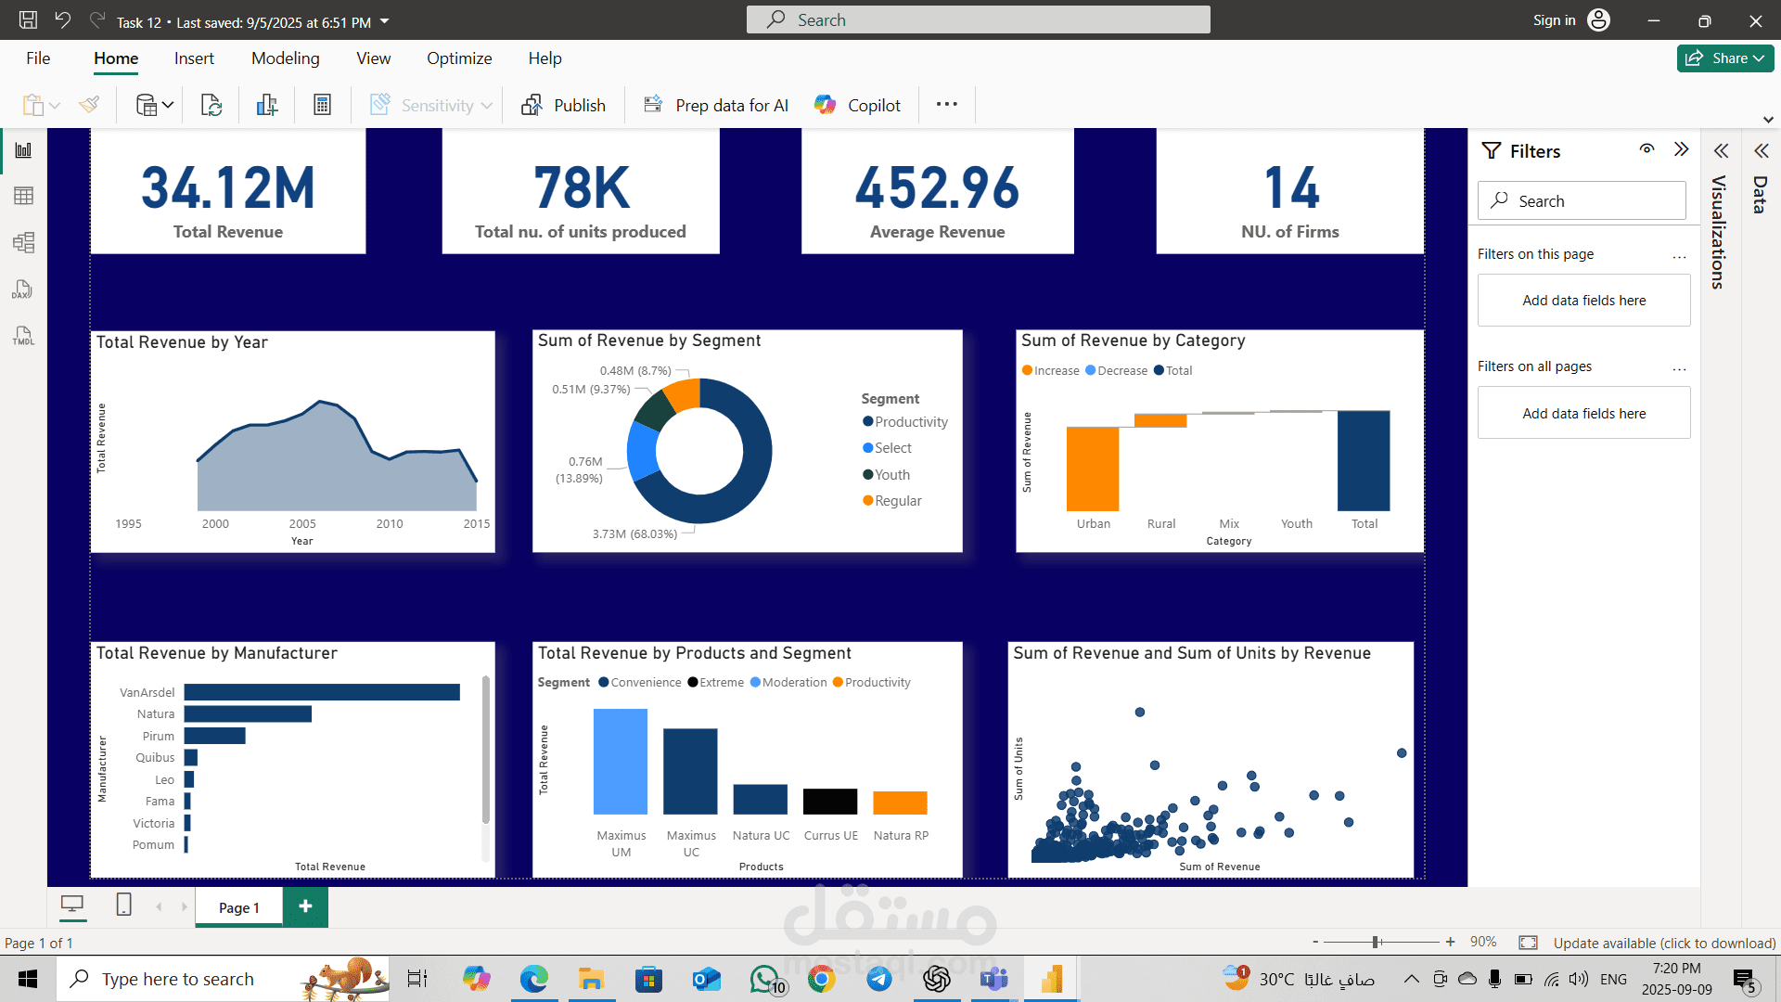Open the Share dropdown
The image size is (1781, 1002).
click(x=1725, y=58)
